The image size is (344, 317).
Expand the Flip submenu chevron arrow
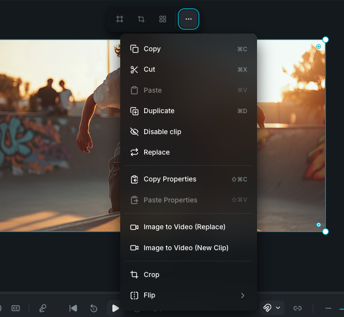pyautogui.click(x=243, y=296)
